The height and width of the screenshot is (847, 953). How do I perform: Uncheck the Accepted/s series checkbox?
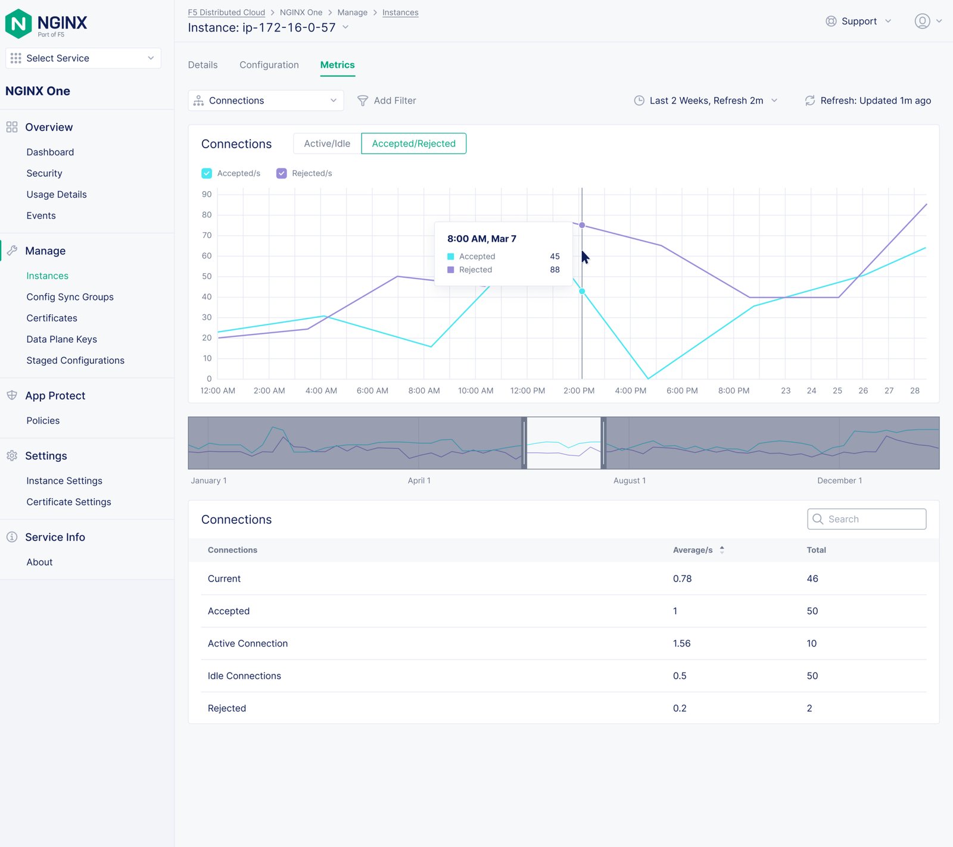point(207,173)
